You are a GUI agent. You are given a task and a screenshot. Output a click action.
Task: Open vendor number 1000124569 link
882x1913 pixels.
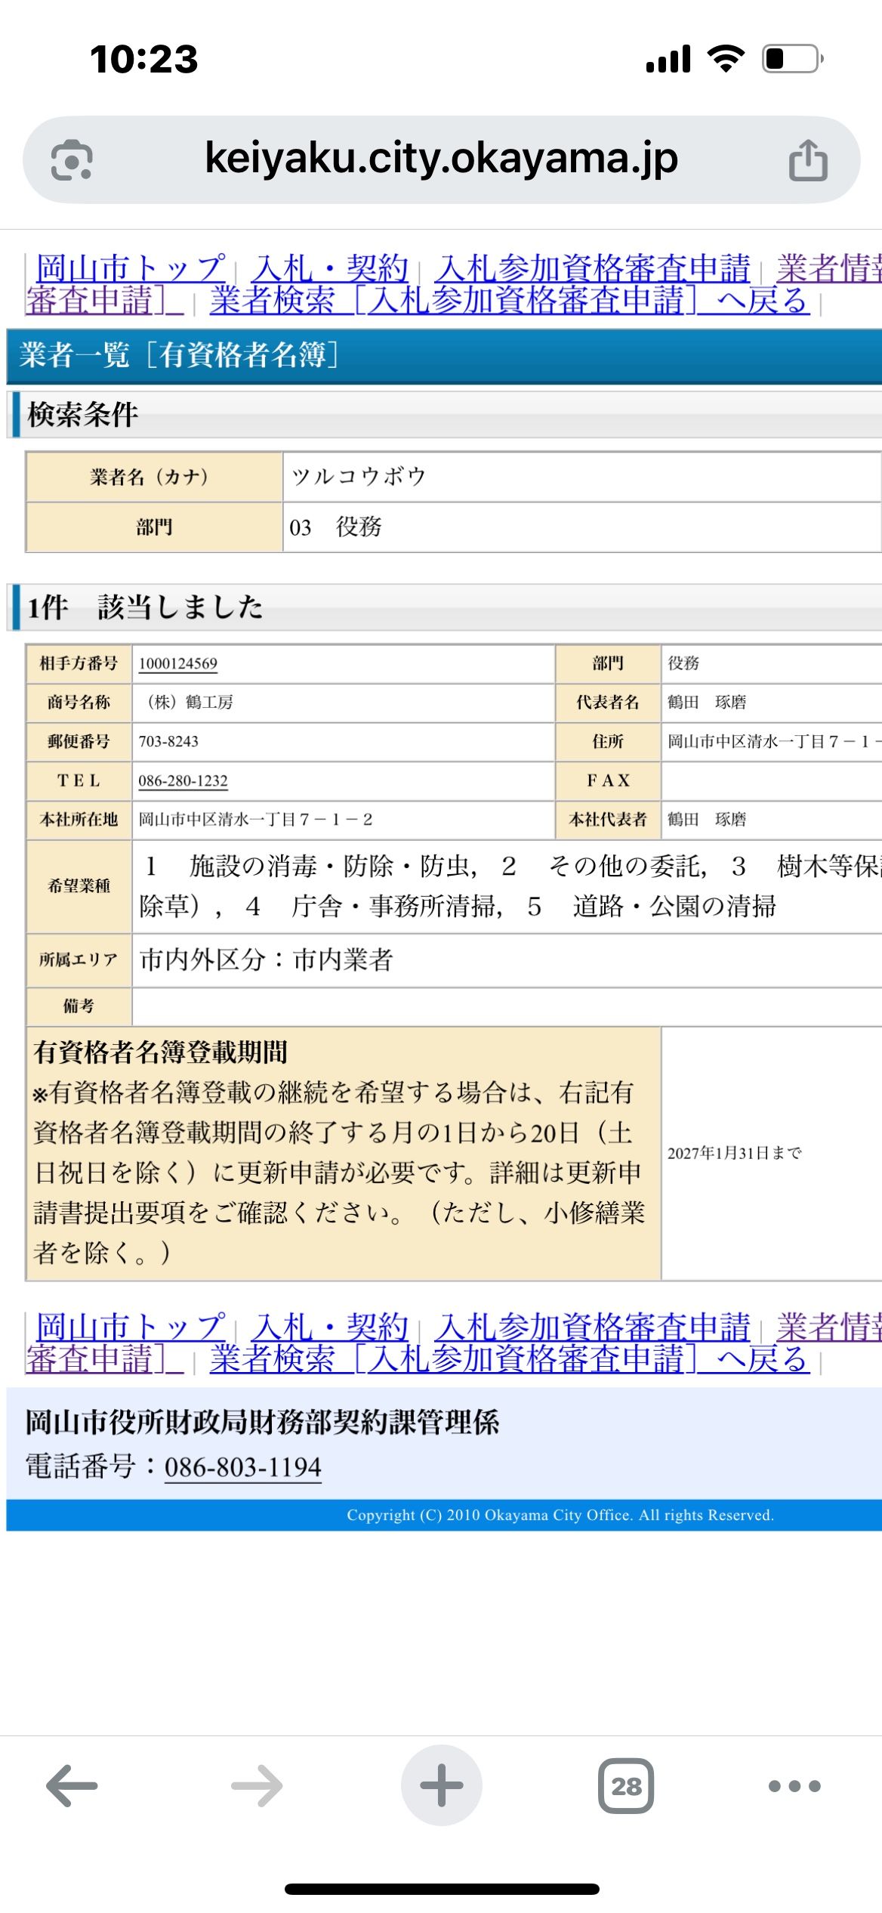tap(178, 664)
